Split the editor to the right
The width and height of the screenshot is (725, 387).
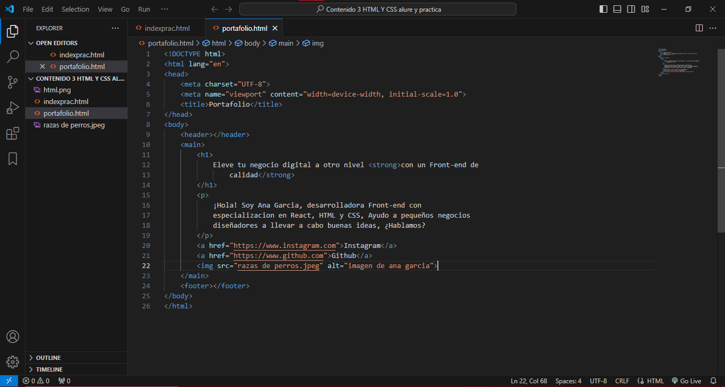coord(699,28)
